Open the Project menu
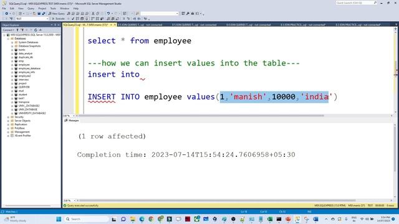Viewport: 399px width, 224px height. pyautogui.click(x=42, y=8)
